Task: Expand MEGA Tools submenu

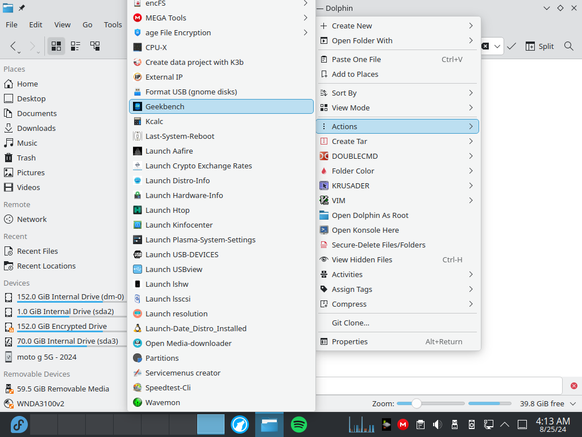Action: [x=221, y=18]
